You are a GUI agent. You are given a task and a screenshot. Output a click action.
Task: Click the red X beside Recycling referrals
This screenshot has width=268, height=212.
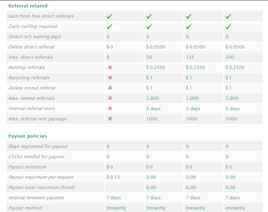point(110,78)
